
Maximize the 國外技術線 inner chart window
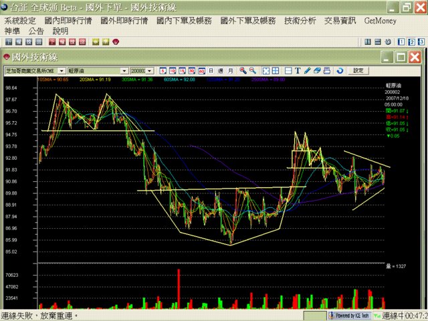pyautogui.click(x=401, y=58)
